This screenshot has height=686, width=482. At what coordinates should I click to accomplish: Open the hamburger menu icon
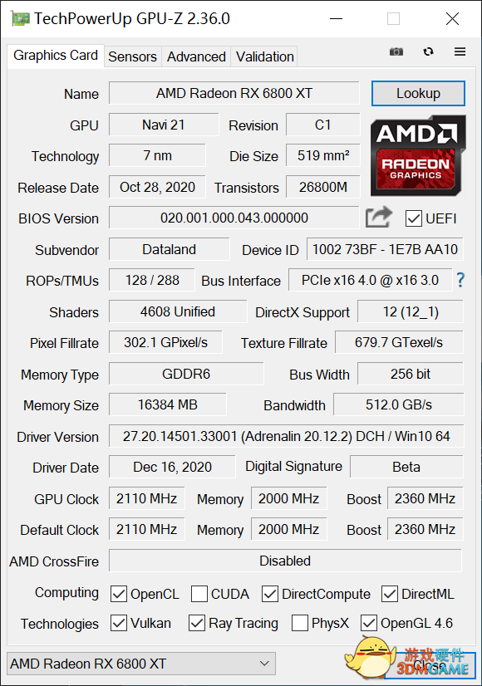coord(460,51)
